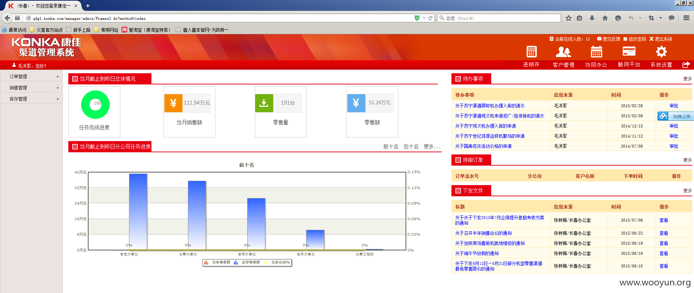The image size is (694, 293).
Task: Click the KONKA 渠道管理系统 logo
Action: pos(46,47)
